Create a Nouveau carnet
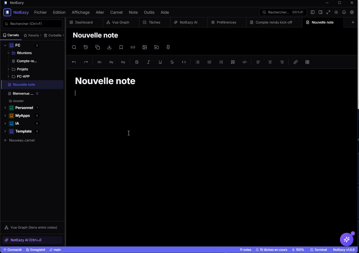 coord(19,140)
